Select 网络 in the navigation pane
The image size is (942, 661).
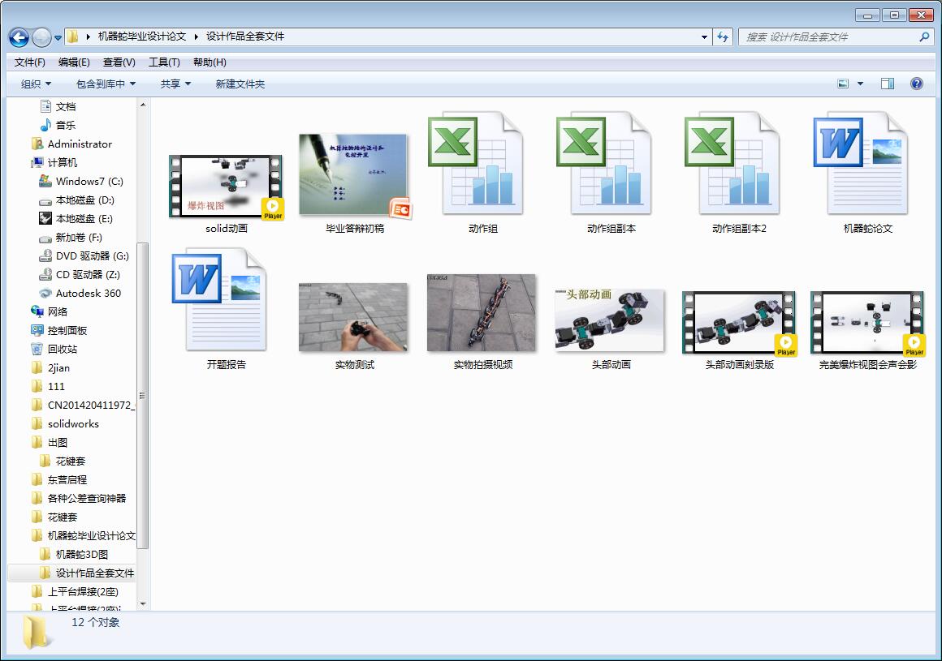57,312
